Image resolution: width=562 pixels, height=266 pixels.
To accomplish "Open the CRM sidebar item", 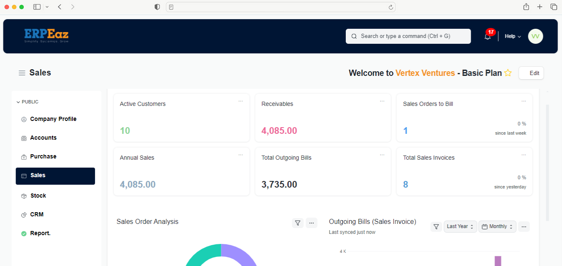I will [x=37, y=214].
